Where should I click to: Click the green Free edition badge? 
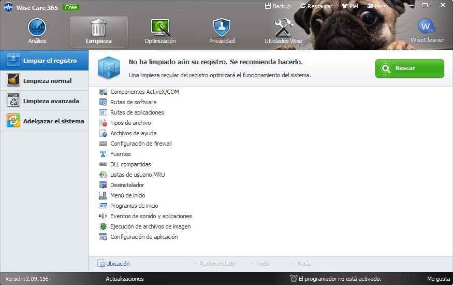click(x=71, y=8)
